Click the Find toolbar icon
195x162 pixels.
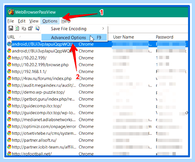click(x=37, y=28)
